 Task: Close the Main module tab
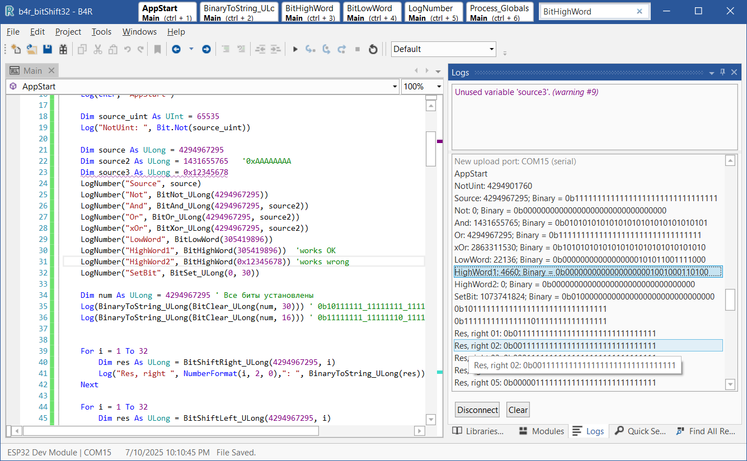[51, 71]
